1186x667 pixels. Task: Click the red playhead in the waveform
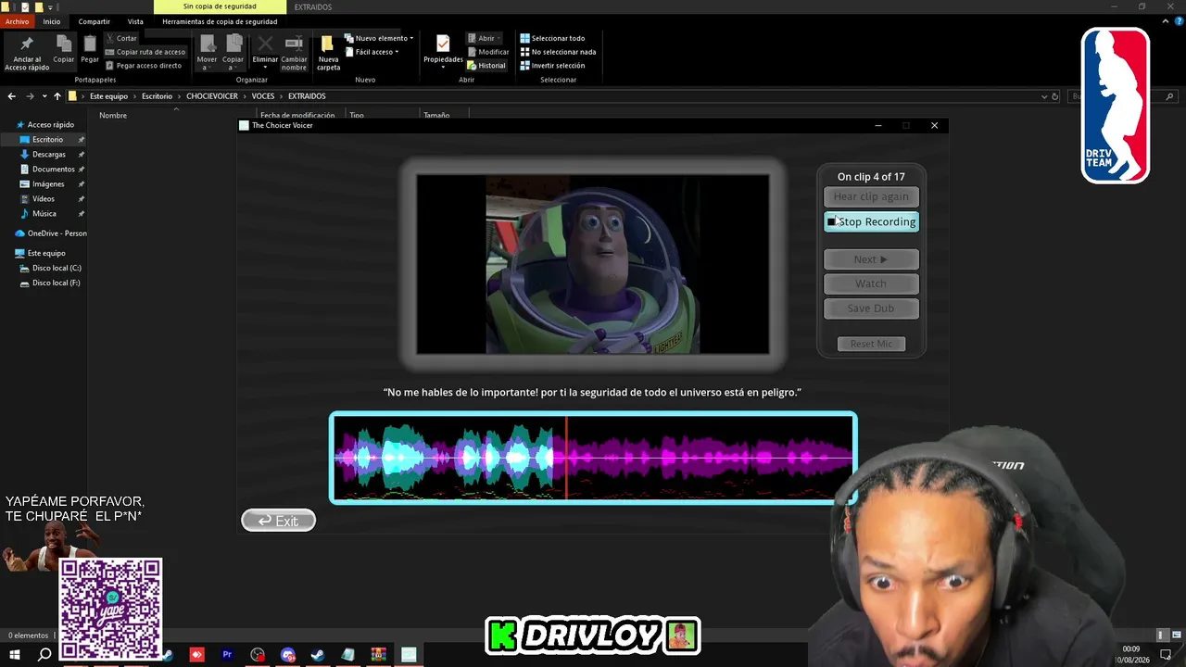point(566,458)
